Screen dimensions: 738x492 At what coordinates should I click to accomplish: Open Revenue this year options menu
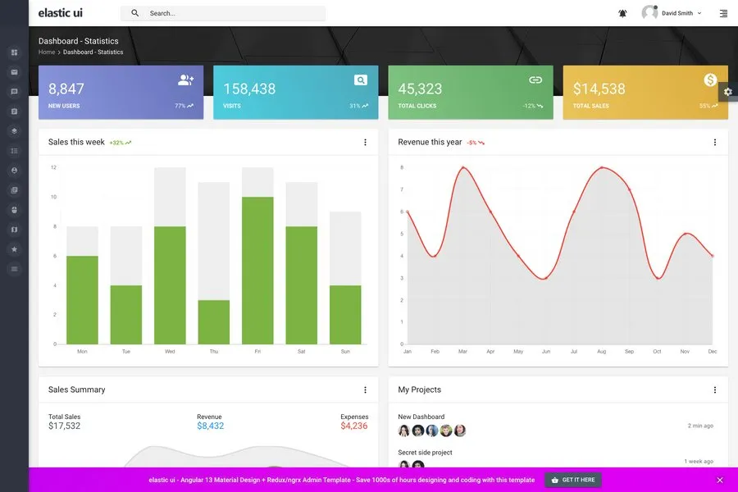(x=714, y=143)
